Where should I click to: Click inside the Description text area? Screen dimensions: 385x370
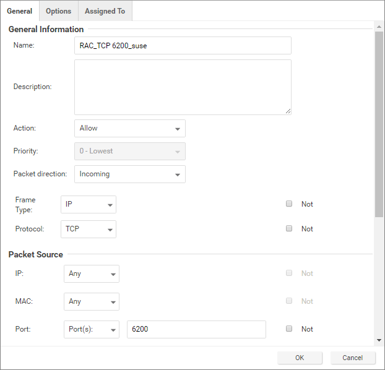click(x=183, y=87)
